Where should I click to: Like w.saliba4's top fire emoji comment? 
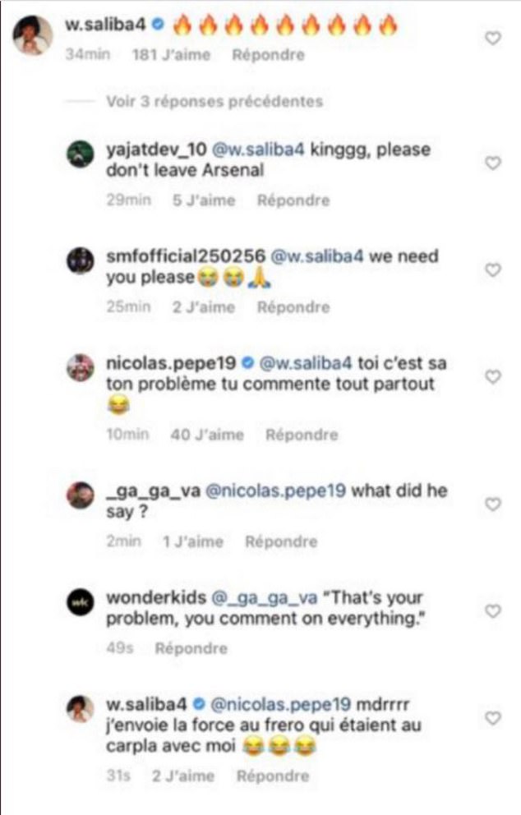click(x=492, y=38)
